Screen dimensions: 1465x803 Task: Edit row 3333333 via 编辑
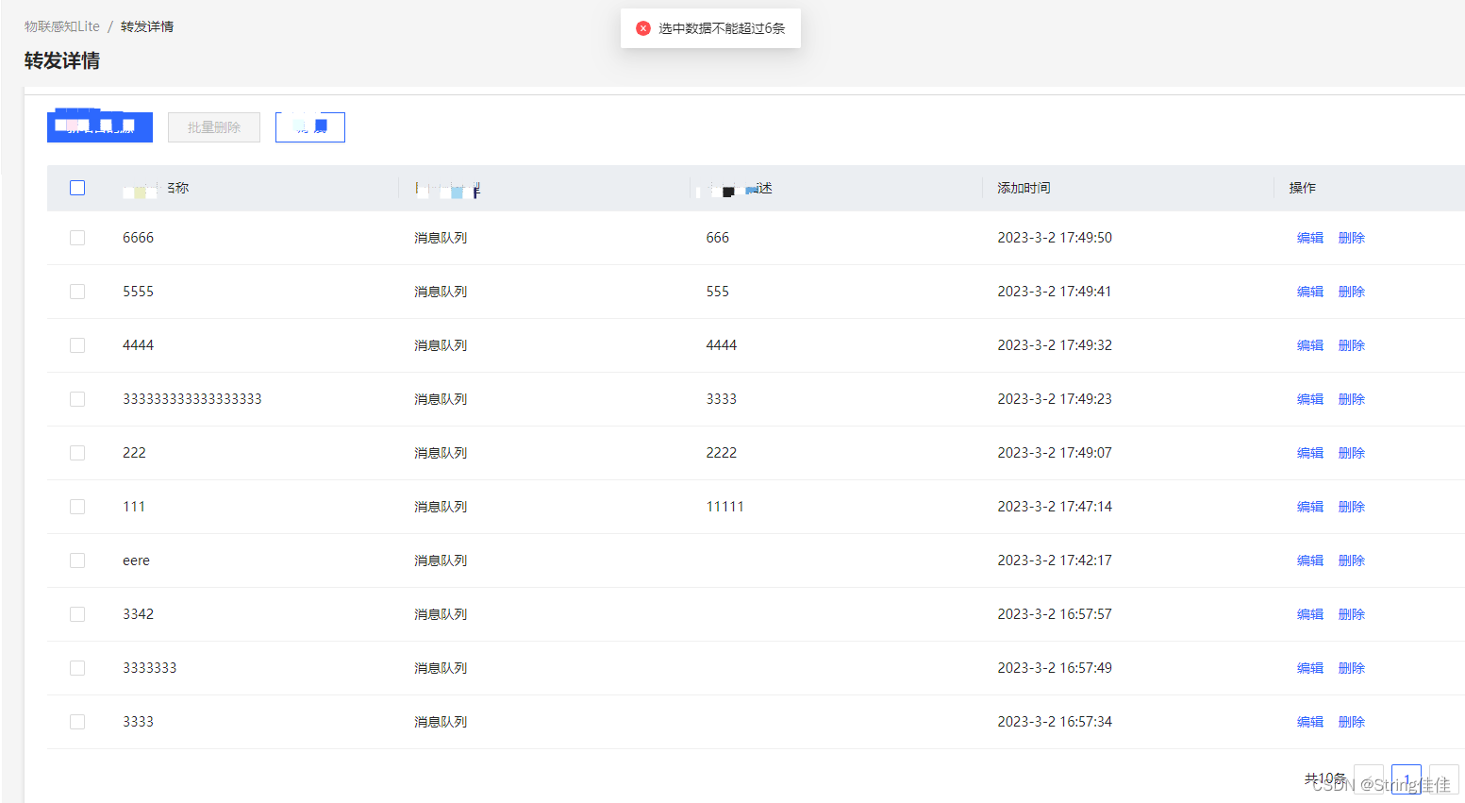[x=1310, y=668]
